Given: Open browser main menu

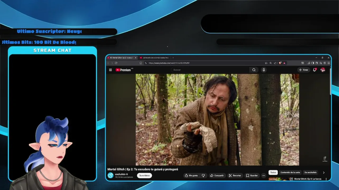Looking at the screenshot, I should (329, 63).
